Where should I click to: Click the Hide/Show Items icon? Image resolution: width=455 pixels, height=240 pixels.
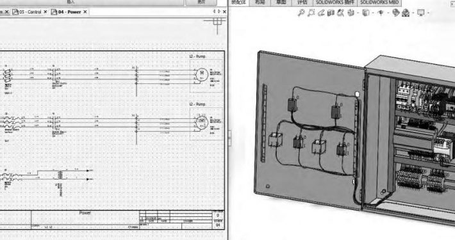[x=381, y=13]
